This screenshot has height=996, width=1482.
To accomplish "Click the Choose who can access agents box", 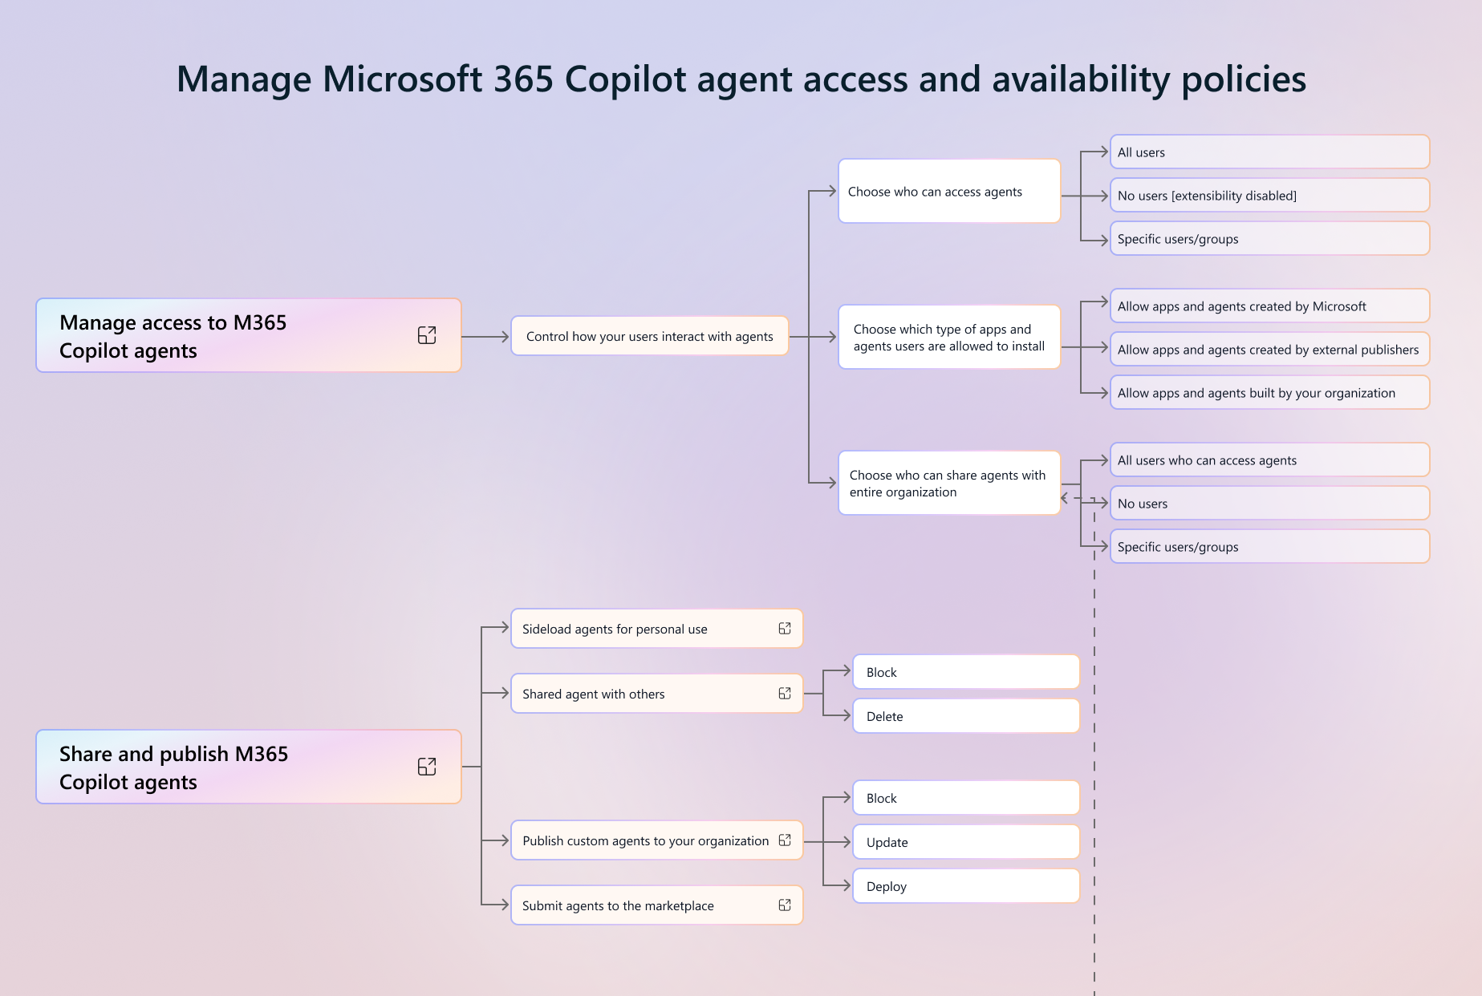I will (948, 192).
